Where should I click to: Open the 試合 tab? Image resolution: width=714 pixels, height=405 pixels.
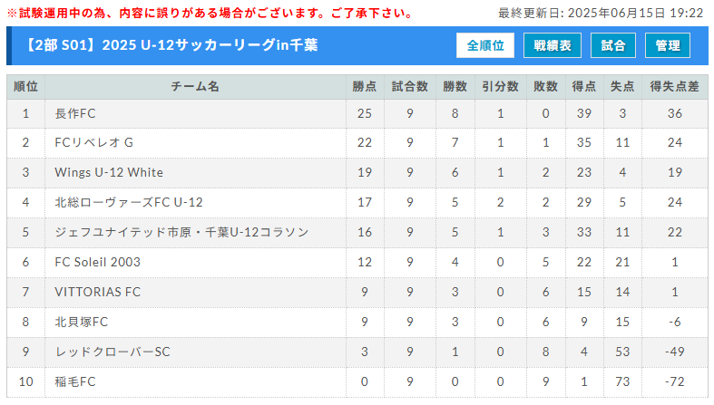[x=613, y=45]
